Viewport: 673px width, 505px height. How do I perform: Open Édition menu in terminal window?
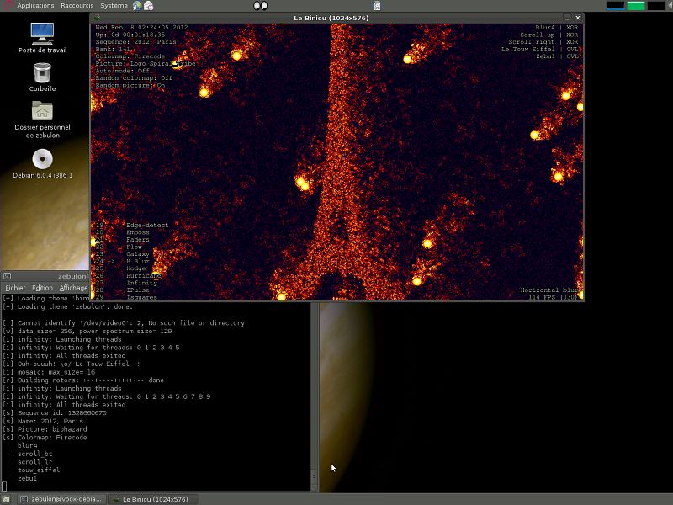click(43, 288)
